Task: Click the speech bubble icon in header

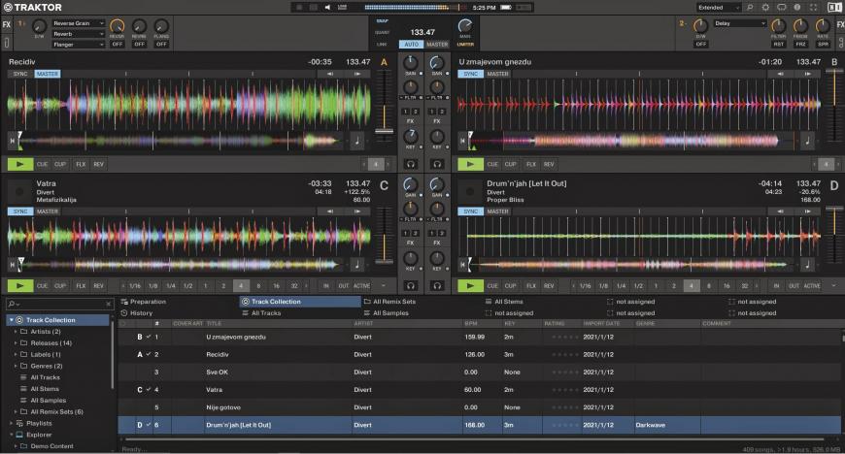Action: (782, 8)
